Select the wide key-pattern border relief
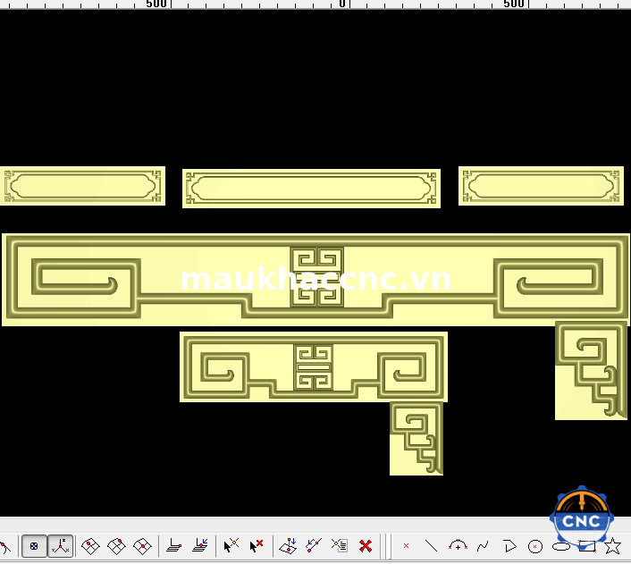The image size is (631, 564). 315,280
